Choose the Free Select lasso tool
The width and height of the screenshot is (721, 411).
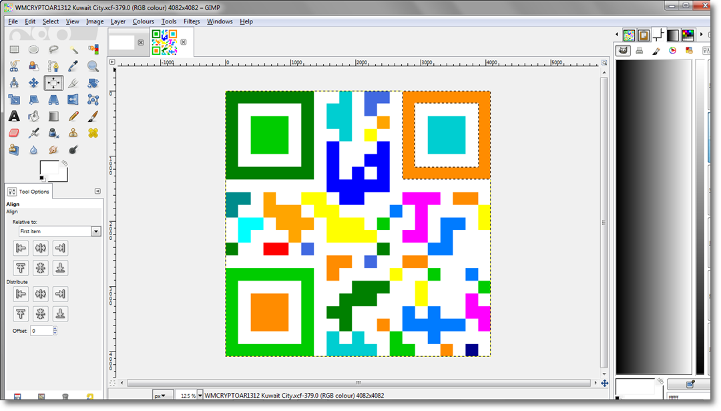tap(53, 49)
